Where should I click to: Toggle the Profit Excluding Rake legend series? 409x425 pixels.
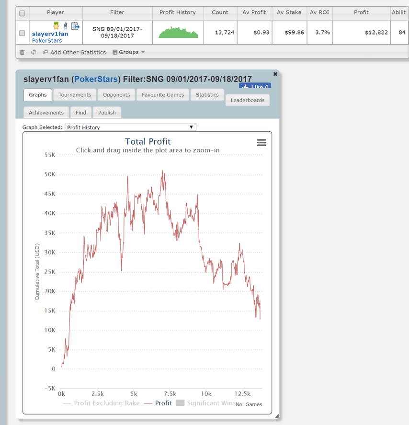coord(101,403)
